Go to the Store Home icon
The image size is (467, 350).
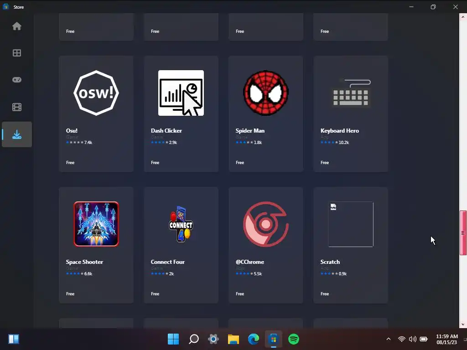click(17, 26)
